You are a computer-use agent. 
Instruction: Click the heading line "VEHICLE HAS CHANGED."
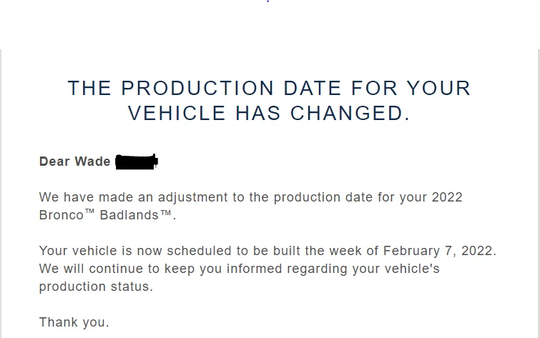click(269, 113)
